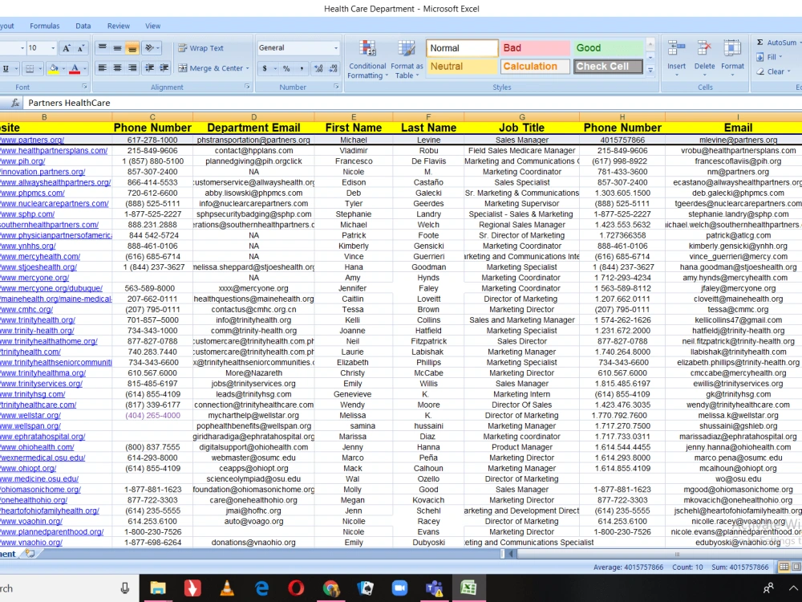Click the insert function fx button
Viewport: 802px width, 602px height.
point(15,103)
